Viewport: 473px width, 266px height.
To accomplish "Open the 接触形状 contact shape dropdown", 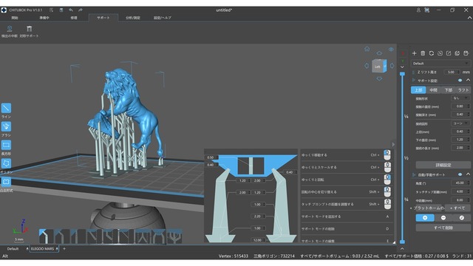I will coord(460,98).
